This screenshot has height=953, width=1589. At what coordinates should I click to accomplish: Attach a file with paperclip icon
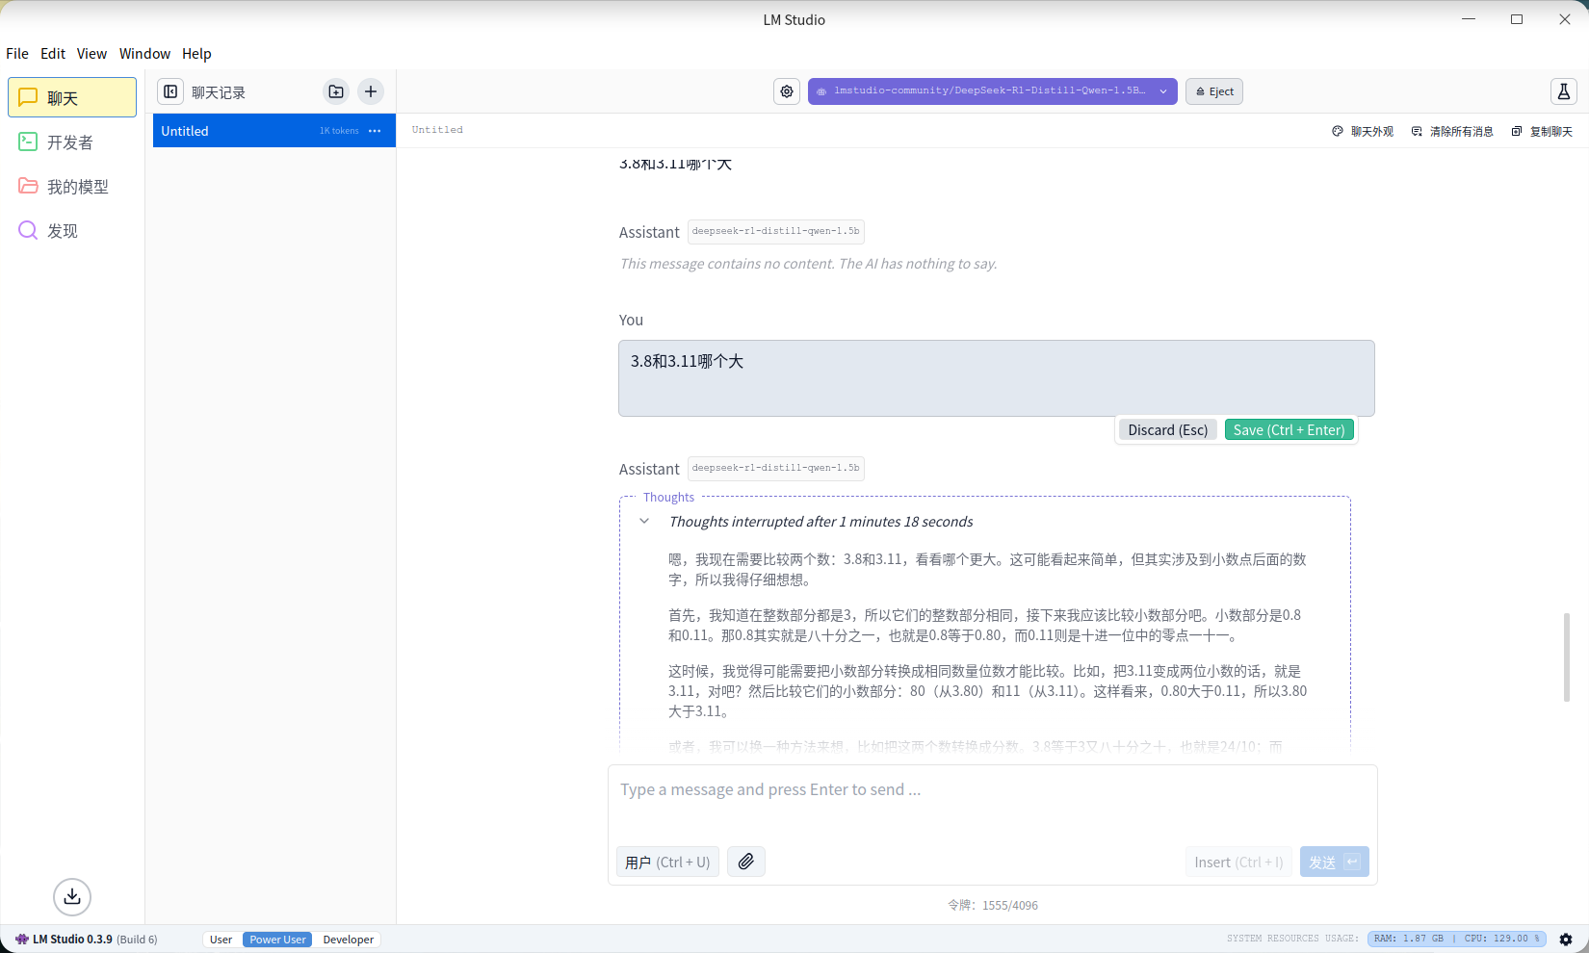coord(746,862)
